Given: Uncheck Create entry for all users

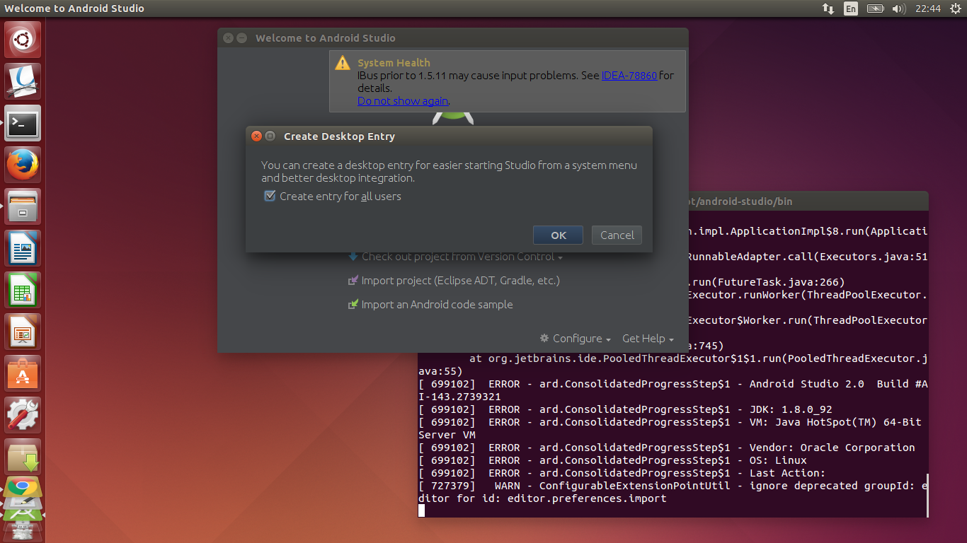Looking at the screenshot, I should [270, 196].
